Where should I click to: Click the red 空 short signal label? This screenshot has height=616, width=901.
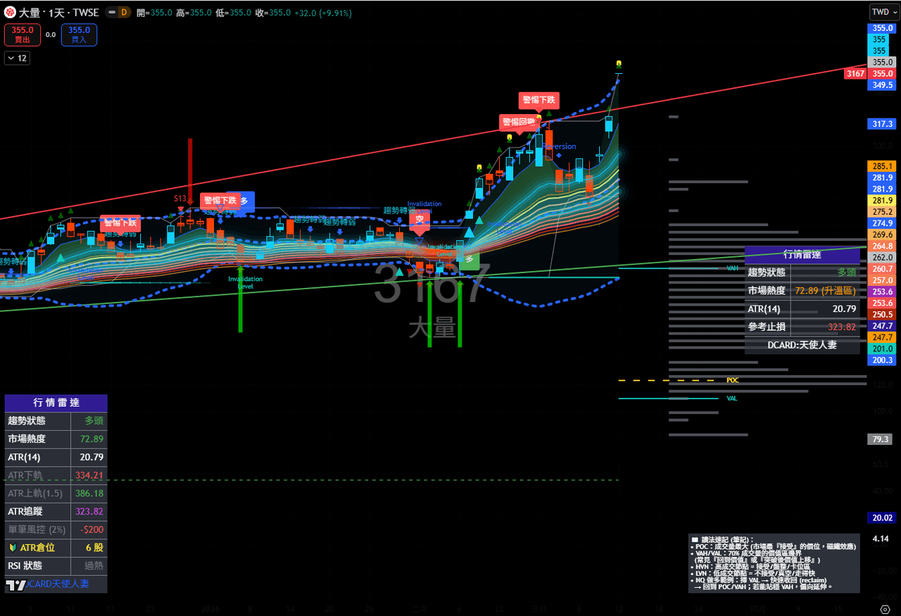[419, 219]
